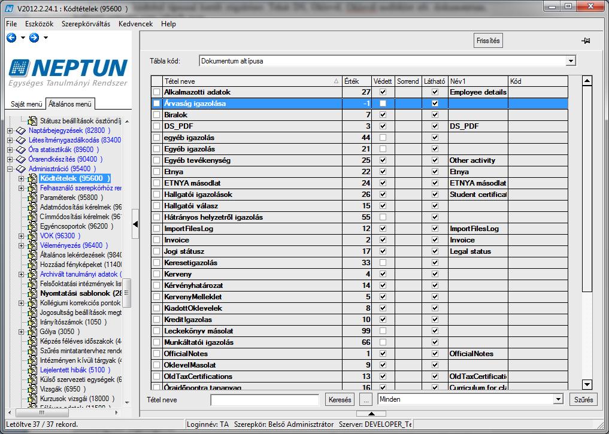The image size is (609, 434).
Task: Enable Védett for egyéb igazolás value 44
Action: 383,138
